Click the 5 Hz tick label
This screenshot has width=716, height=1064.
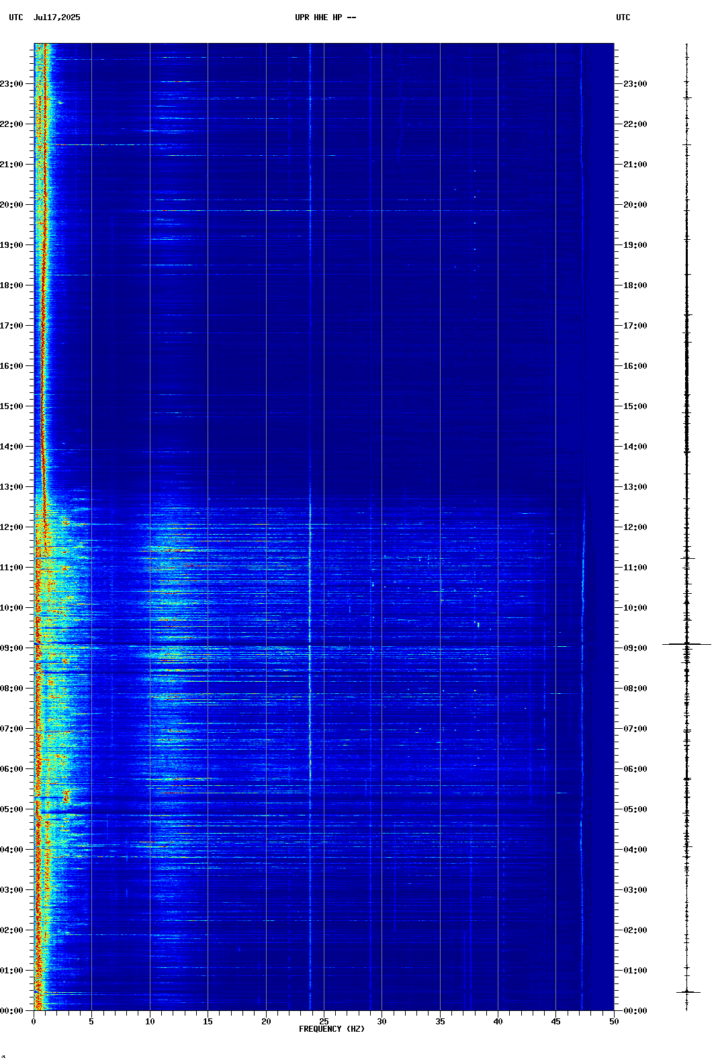click(x=91, y=1022)
